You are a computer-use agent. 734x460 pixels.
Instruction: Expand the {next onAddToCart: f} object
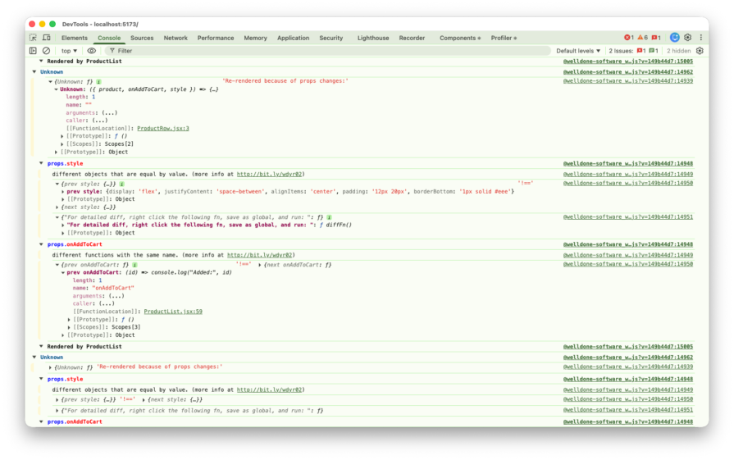(x=260, y=265)
